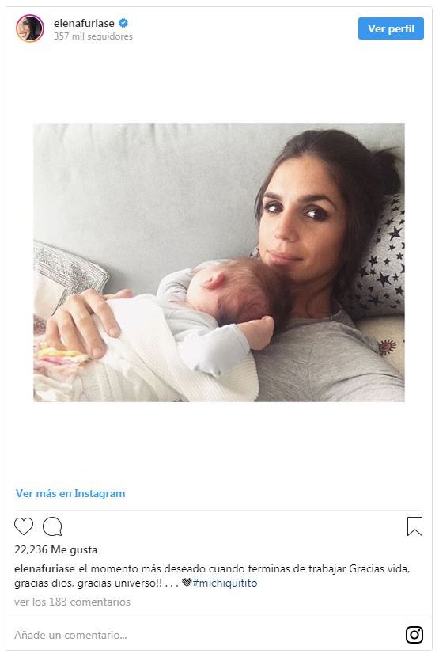Open Instagram via the camera logo icon

pos(414,634)
